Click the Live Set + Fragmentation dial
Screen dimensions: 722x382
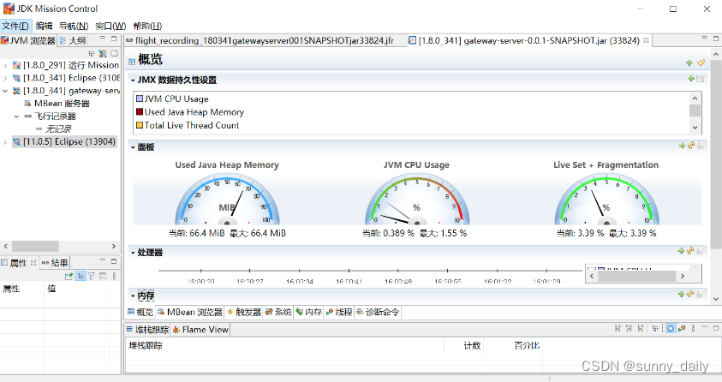[606, 200]
